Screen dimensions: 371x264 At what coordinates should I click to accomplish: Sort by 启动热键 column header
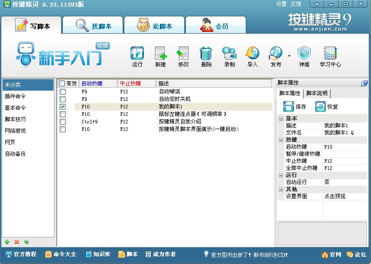pyautogui.click(x=98, y=84)
